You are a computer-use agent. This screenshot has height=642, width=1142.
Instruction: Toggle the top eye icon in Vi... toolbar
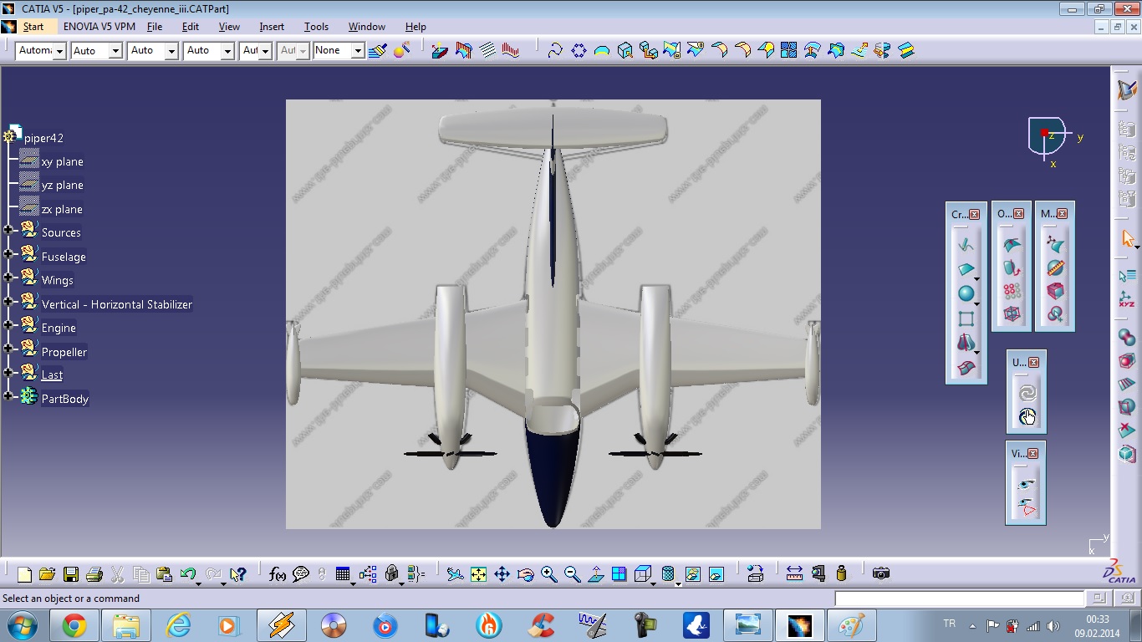[1027, 484]
